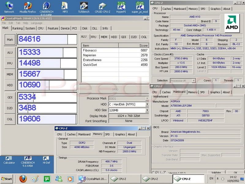
Task: Open Processor #1 selection dropdown
Action: pos(194,81)
